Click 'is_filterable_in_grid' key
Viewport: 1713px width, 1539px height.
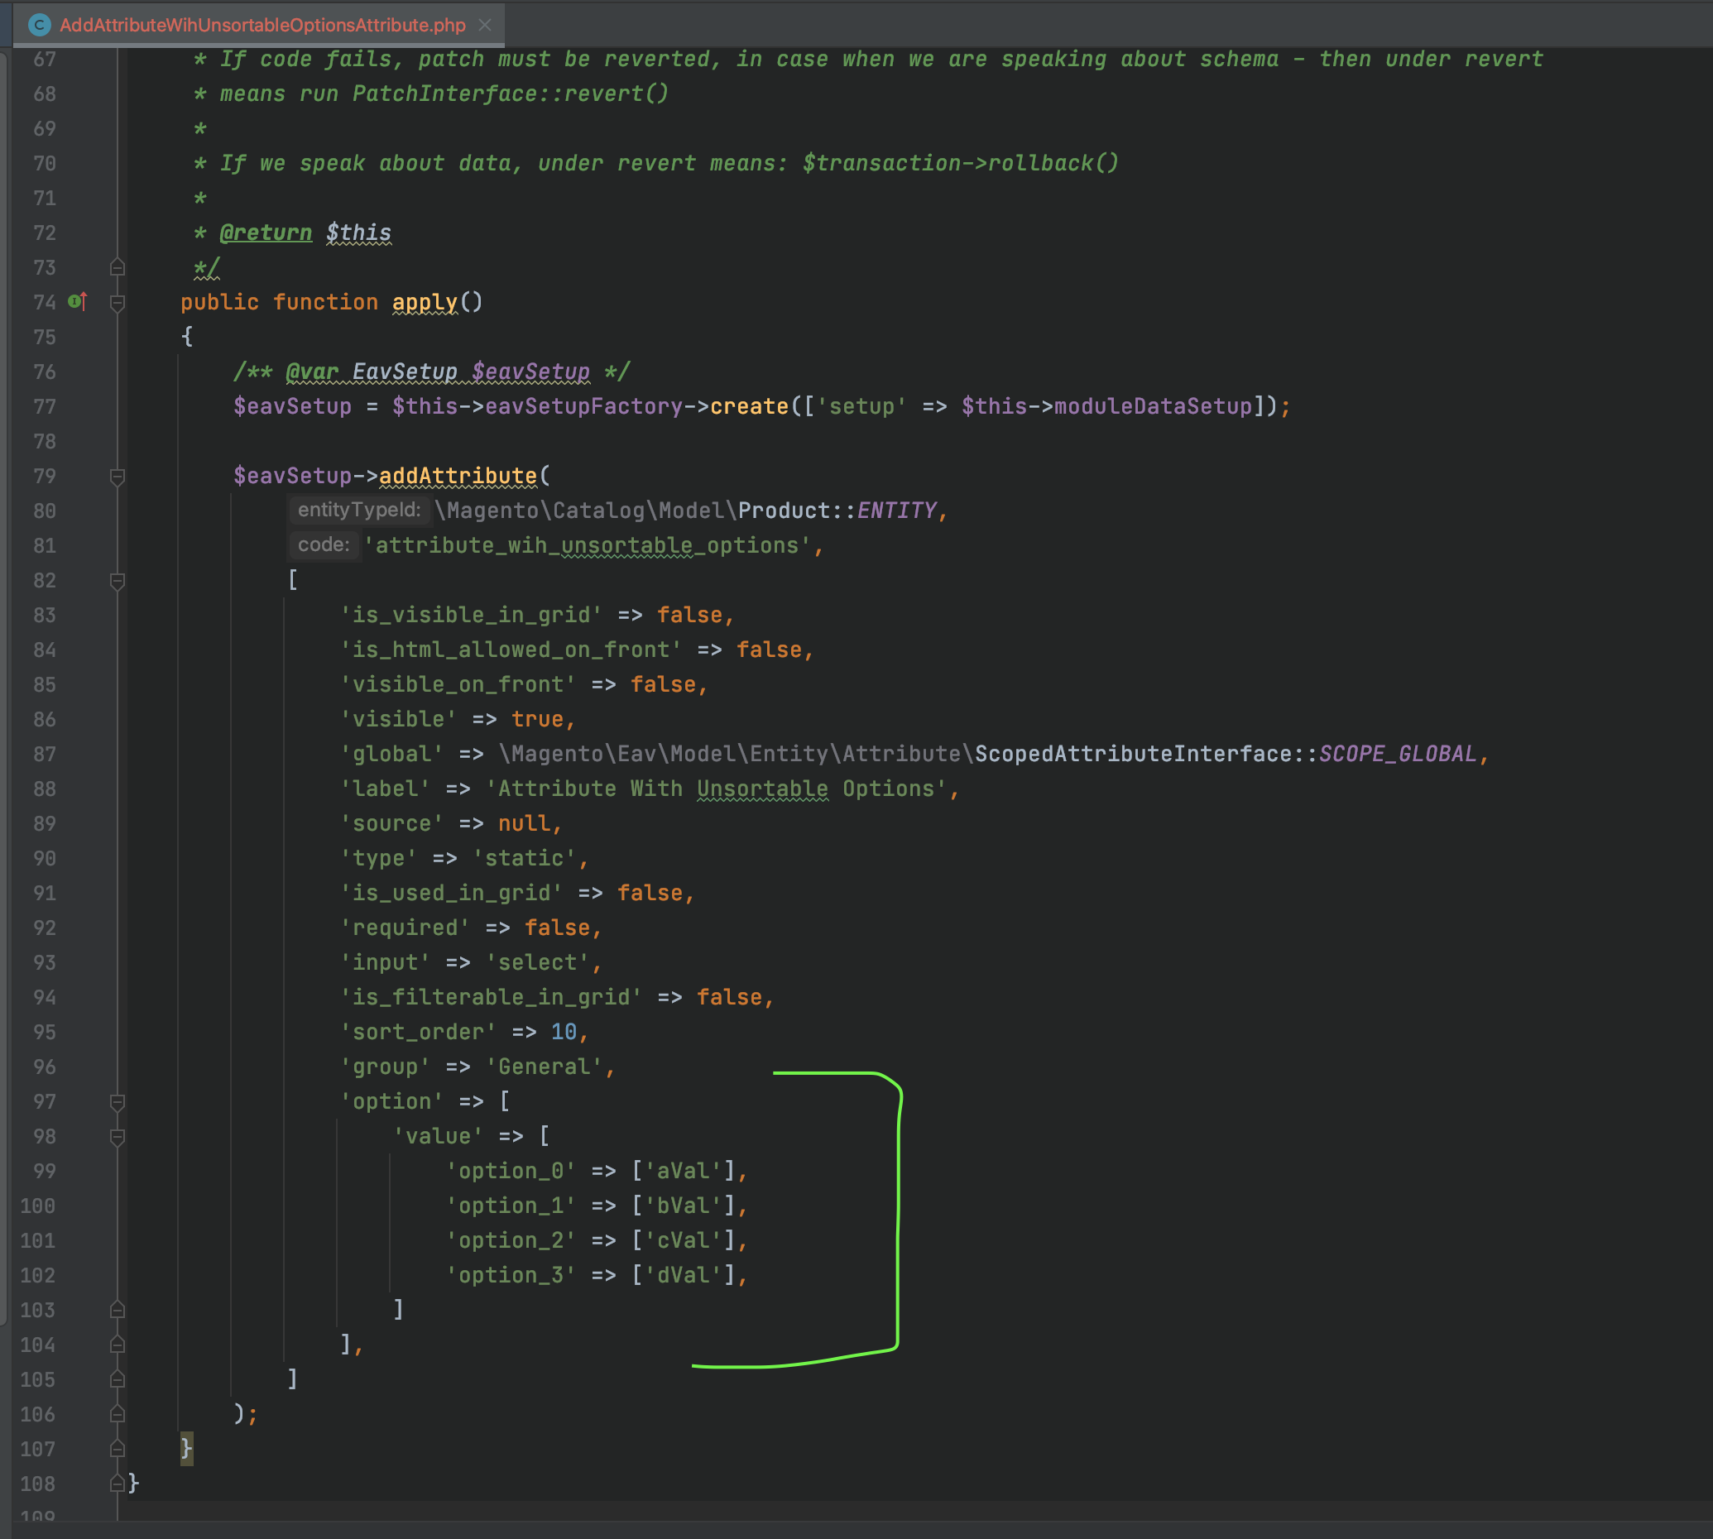(491, 997)
